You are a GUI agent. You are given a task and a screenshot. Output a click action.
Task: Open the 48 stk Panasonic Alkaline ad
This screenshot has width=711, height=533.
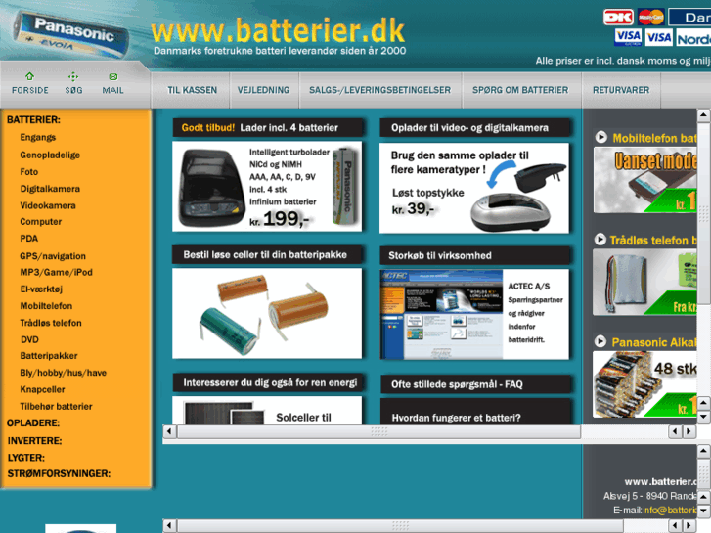644,384
